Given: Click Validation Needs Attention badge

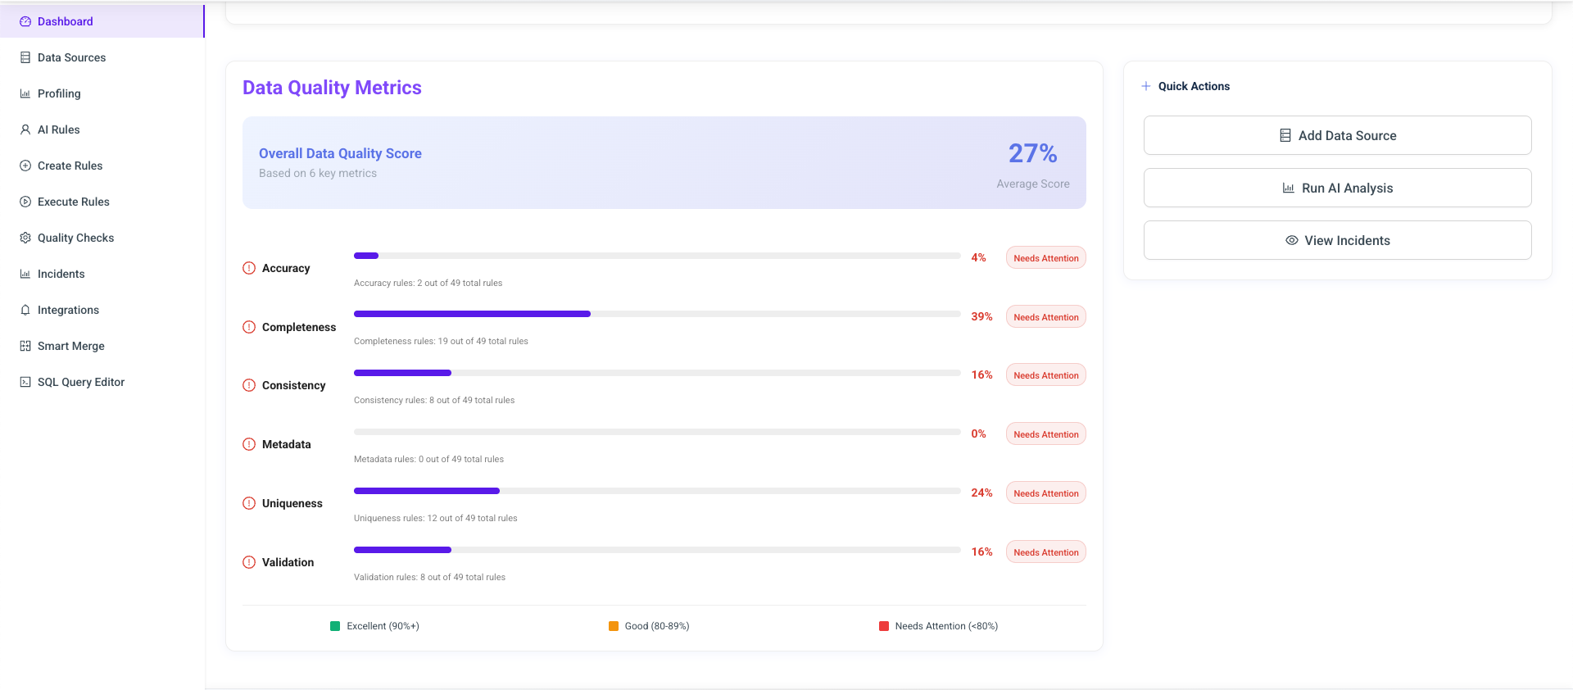Looking at the screenshot, I should tap(1045, 552).
